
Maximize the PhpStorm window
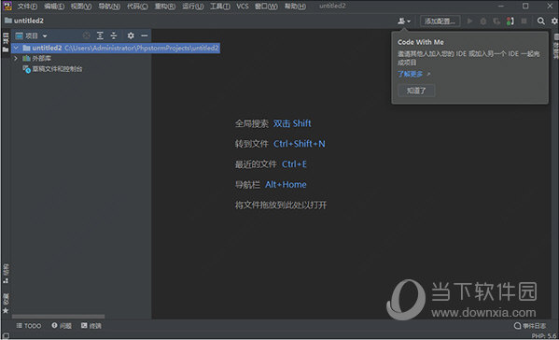(x=525, y=6)
